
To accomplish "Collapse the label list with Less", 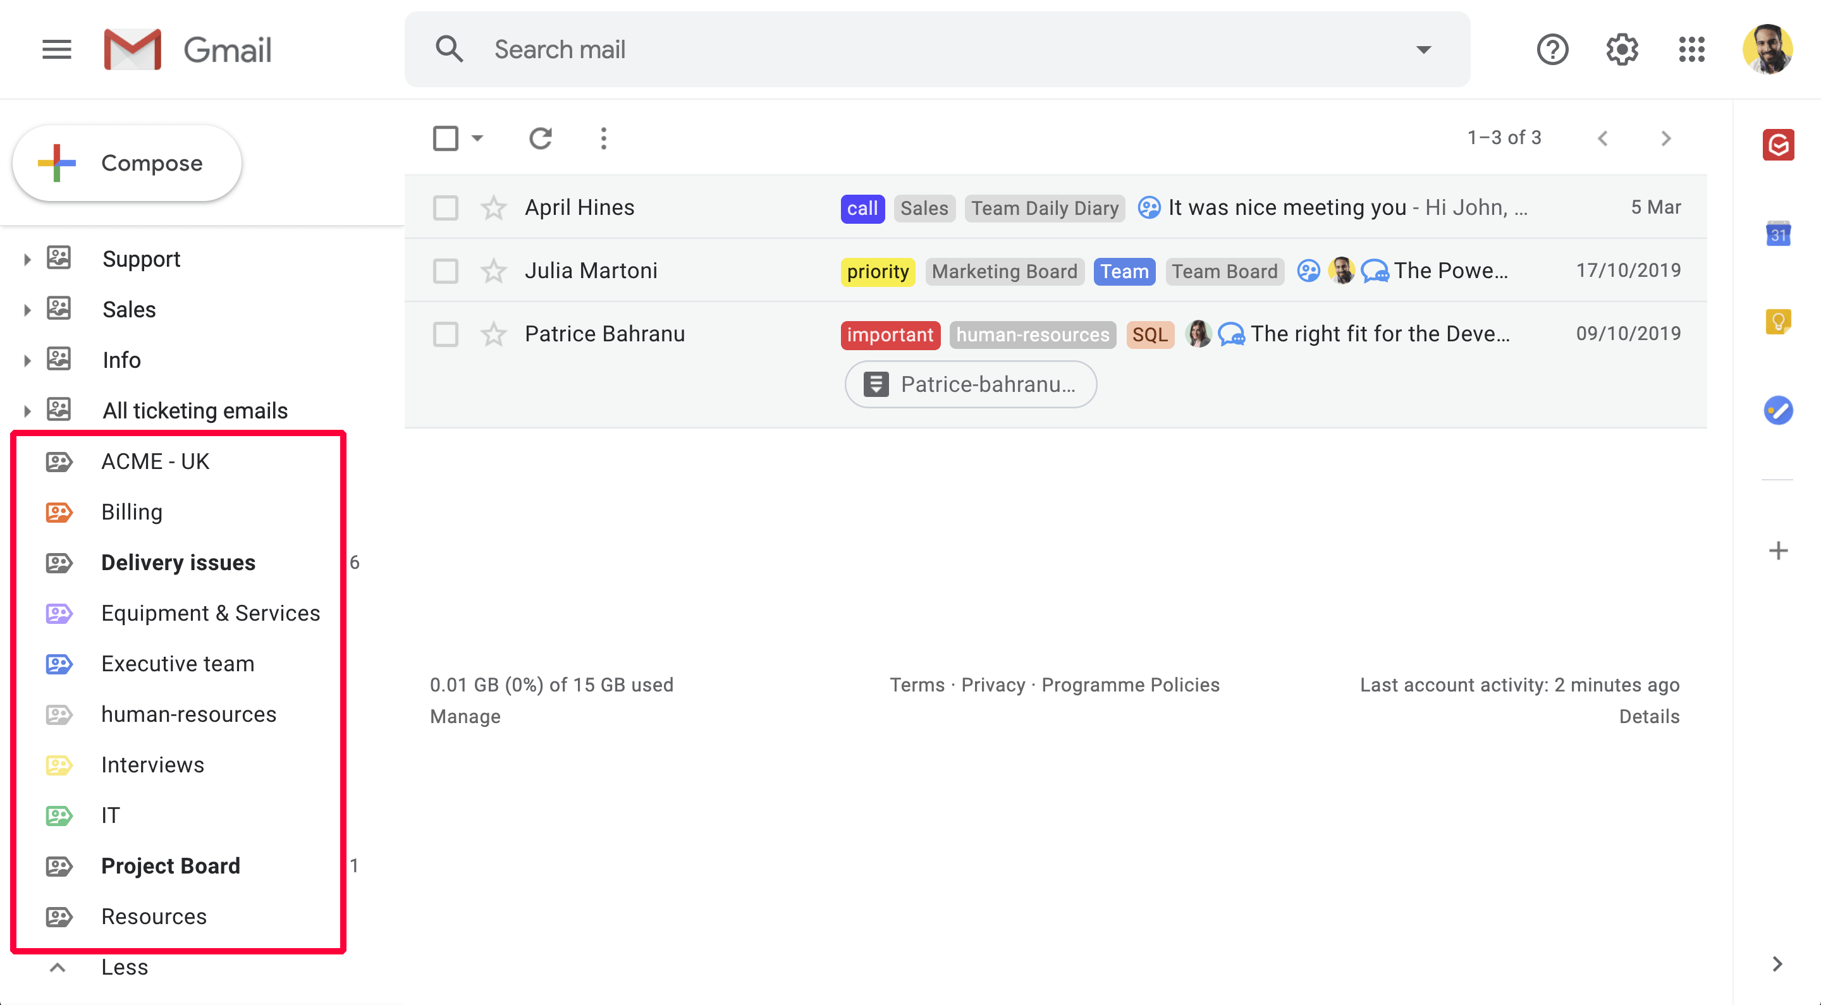I will coord(125,967).
